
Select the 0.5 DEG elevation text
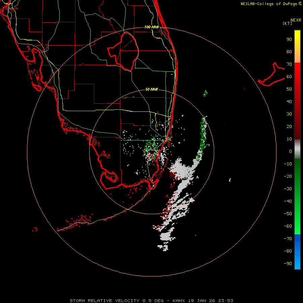click(153, 301)
